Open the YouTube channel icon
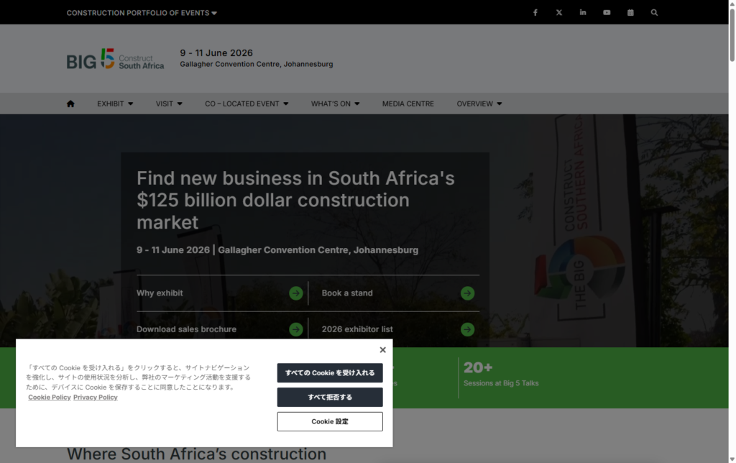Viewport: 736px width, 463px height. pos(606,12)
